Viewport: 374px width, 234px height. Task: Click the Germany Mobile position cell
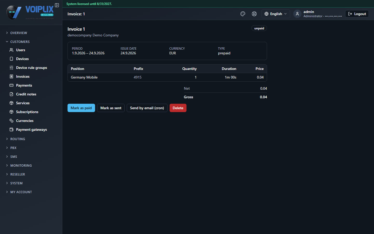[x=84, y=77]
